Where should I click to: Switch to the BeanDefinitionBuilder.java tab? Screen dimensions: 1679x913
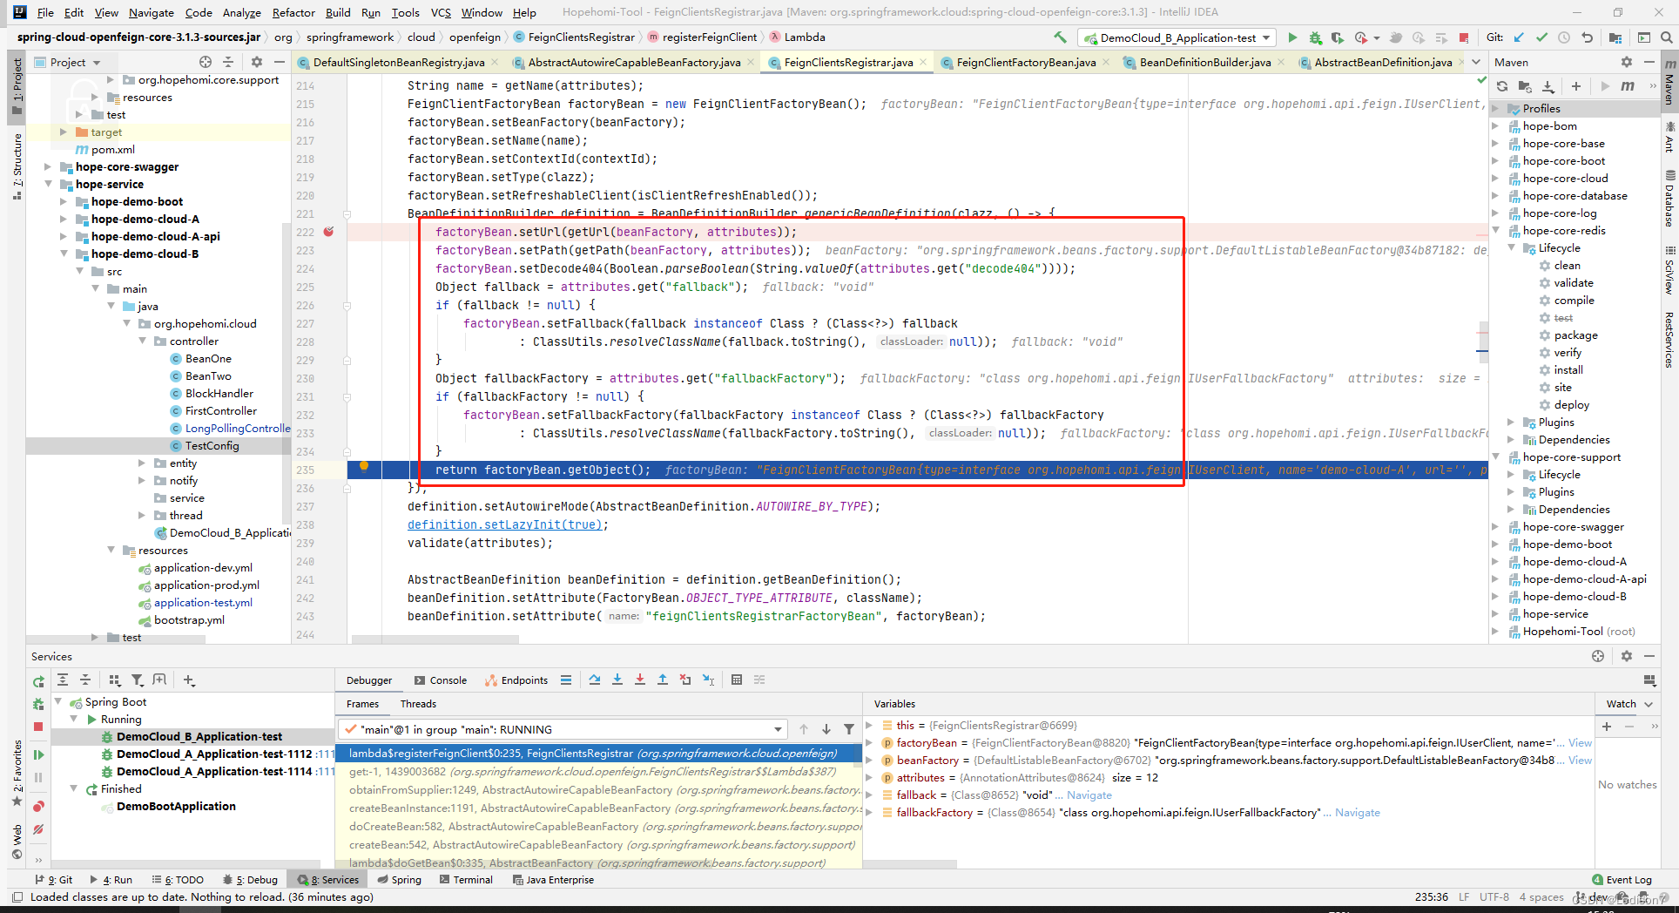[1205, 62]
